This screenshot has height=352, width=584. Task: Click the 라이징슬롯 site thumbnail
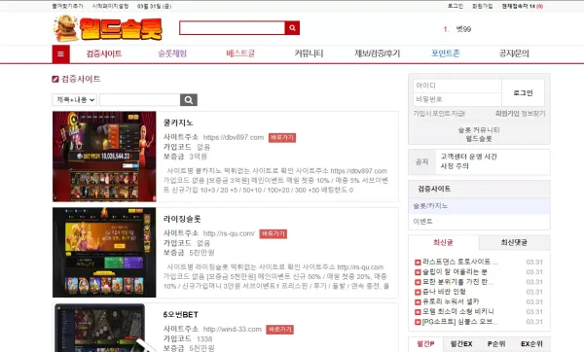pyautogui.click(x=104, y=252)
